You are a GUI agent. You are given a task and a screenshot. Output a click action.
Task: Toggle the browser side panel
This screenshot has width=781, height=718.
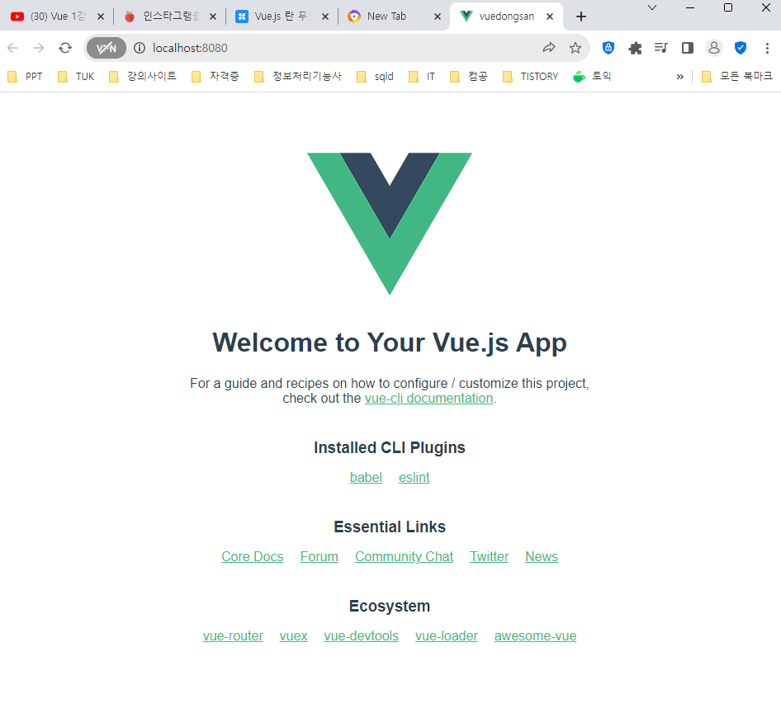point(688,48)
